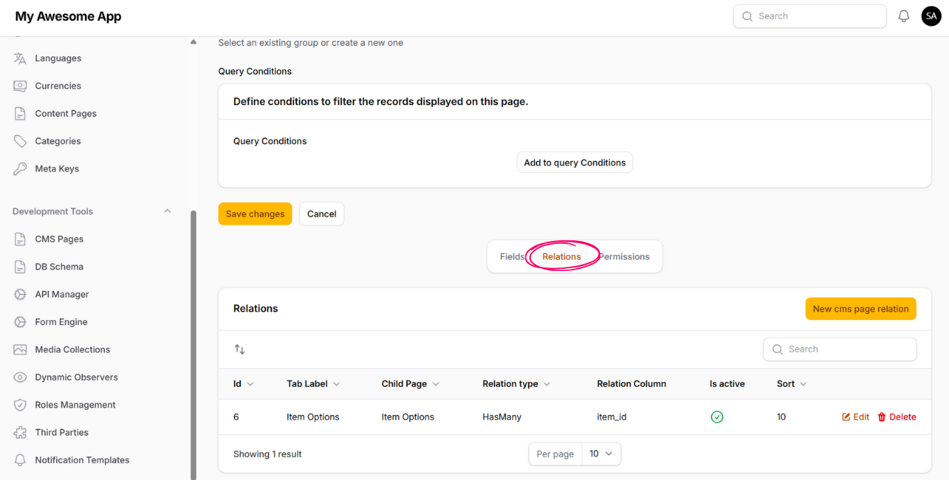Toggle the green Is active checkmark
The image size is (949, 480).
coord(717,417)
